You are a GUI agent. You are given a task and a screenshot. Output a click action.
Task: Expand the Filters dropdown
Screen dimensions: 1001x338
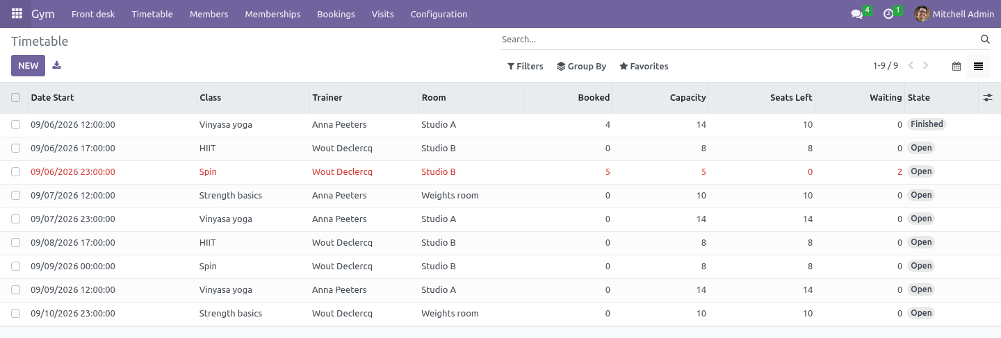[x=526, y=67]
